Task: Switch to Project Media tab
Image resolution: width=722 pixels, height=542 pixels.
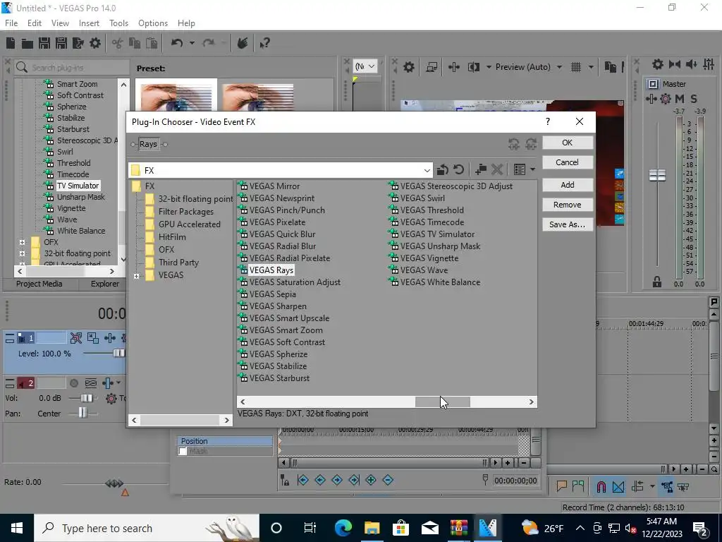Action: [39, 284]
